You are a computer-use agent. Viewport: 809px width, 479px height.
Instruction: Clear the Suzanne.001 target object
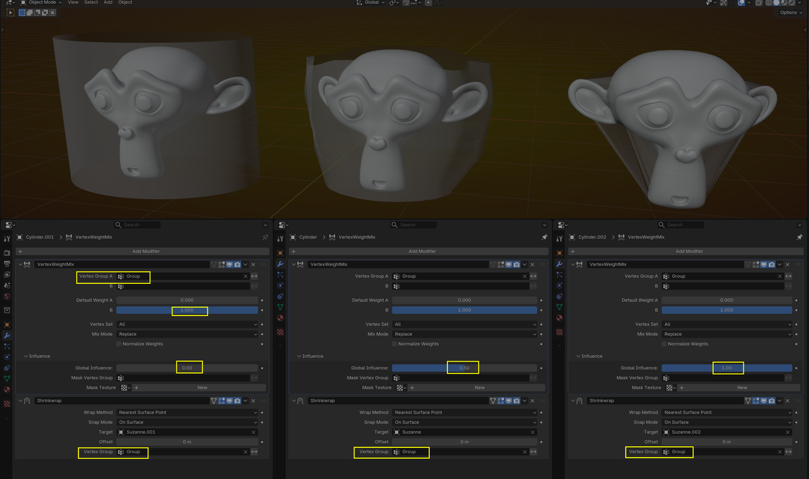(254, 432)
